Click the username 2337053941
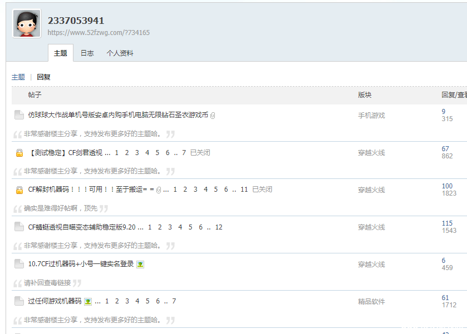The image size is (467, 334). click(x=76, y=21)
